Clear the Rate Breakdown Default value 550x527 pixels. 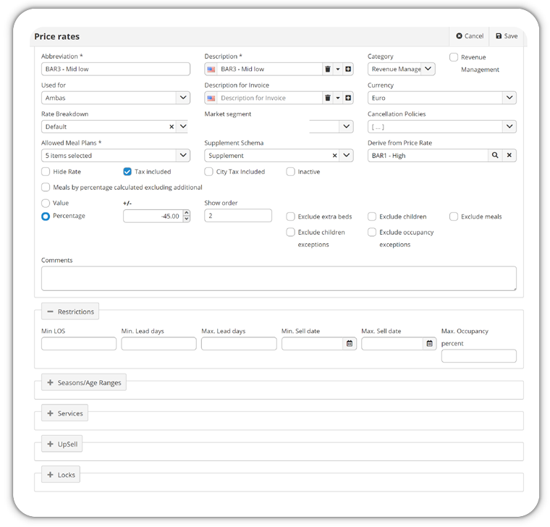tap(172, 127)
